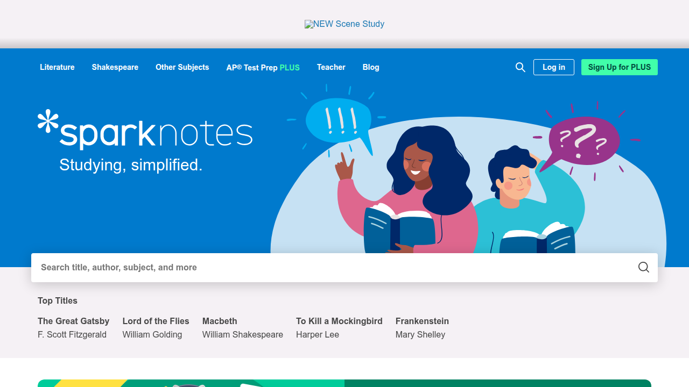Open the Other Subjects menu

click(182, 67)
